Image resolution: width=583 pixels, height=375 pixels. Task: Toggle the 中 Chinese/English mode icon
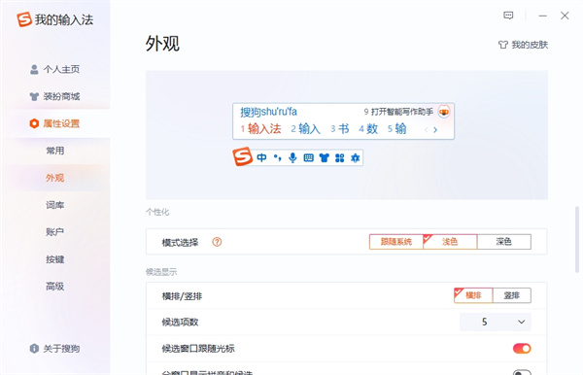[x=261, y=158]
